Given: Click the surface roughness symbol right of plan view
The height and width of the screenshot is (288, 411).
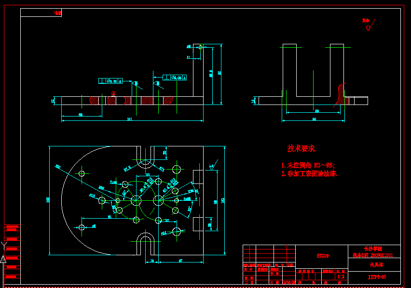Looking at the screenshot, I should pos(213,165).
